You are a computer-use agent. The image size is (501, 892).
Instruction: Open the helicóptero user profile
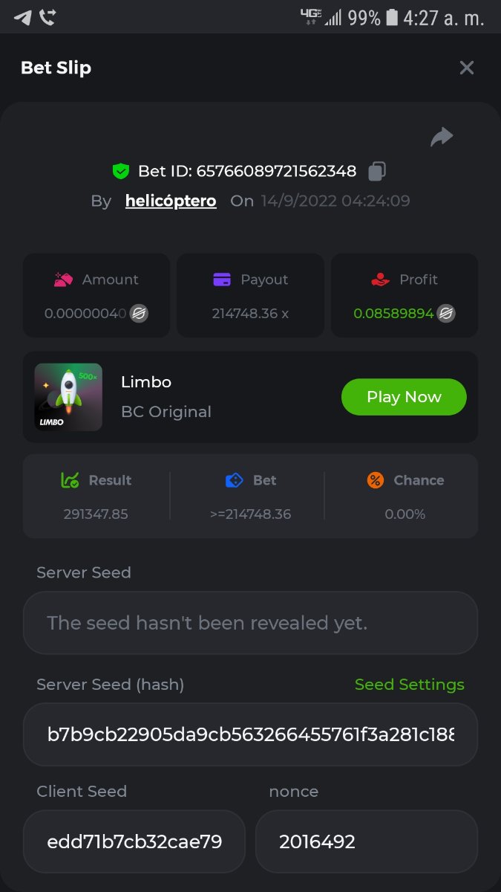tap(171, 201)
